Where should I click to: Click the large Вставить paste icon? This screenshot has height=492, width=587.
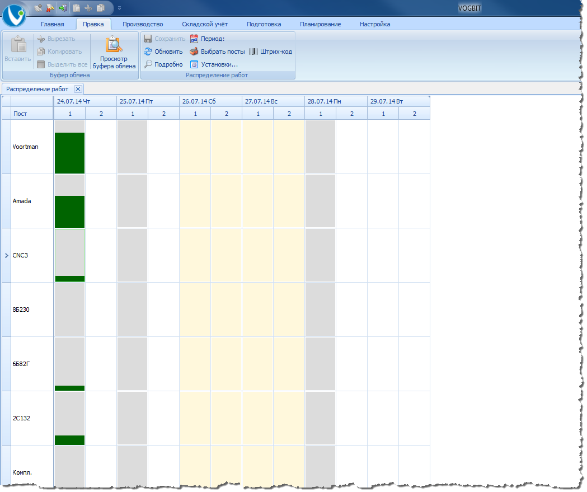click(18, 45)
